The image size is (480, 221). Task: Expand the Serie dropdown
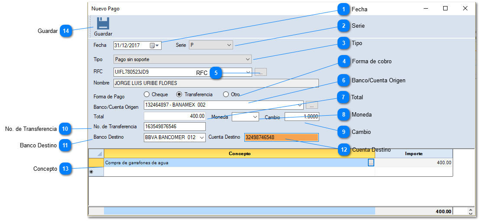(229, 45)
